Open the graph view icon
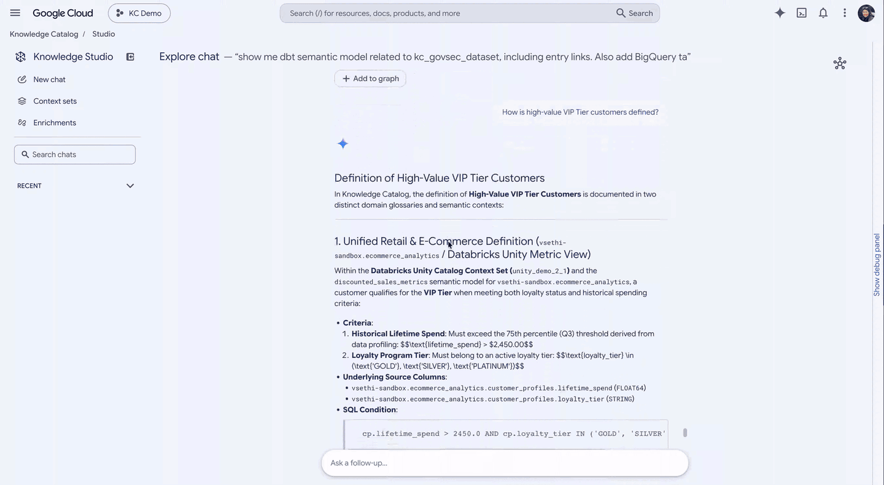This screenshot has height=485, width=884. (840, 63)
